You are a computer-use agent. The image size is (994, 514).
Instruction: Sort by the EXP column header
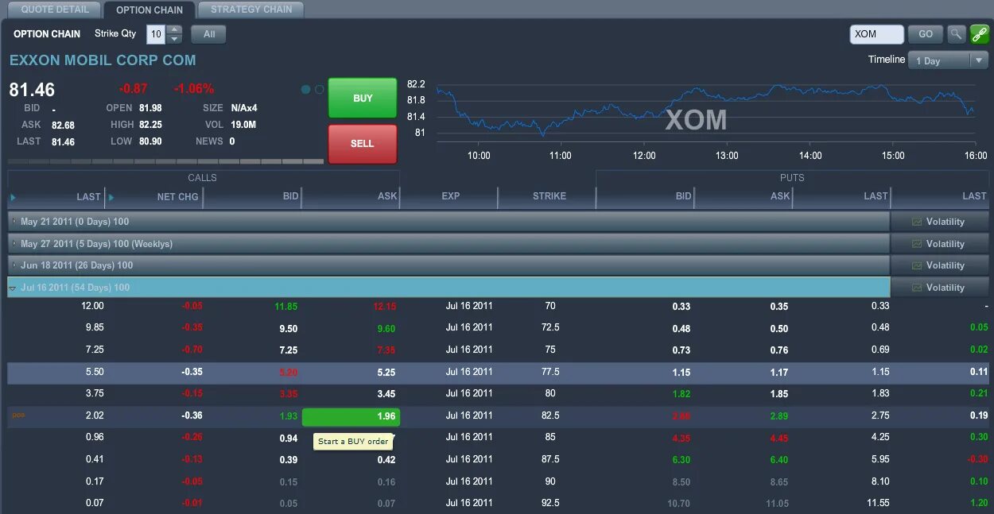click(451, 196)
